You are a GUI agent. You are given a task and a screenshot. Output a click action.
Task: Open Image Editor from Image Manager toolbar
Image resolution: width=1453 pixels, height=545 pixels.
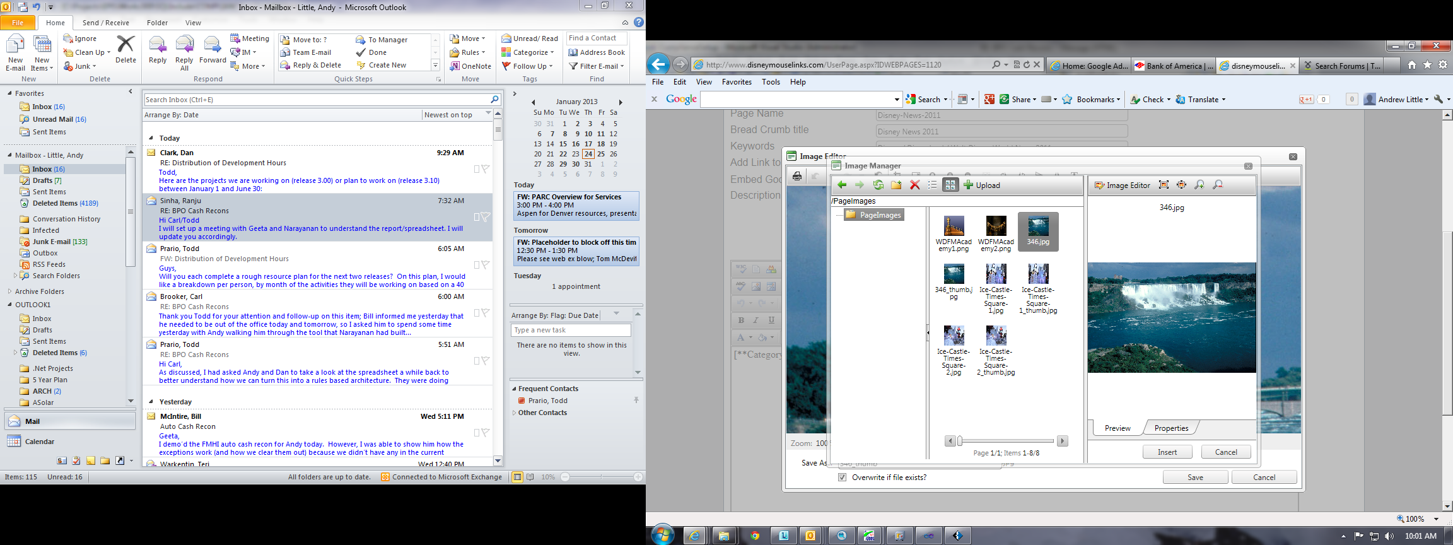point(1122,185)
